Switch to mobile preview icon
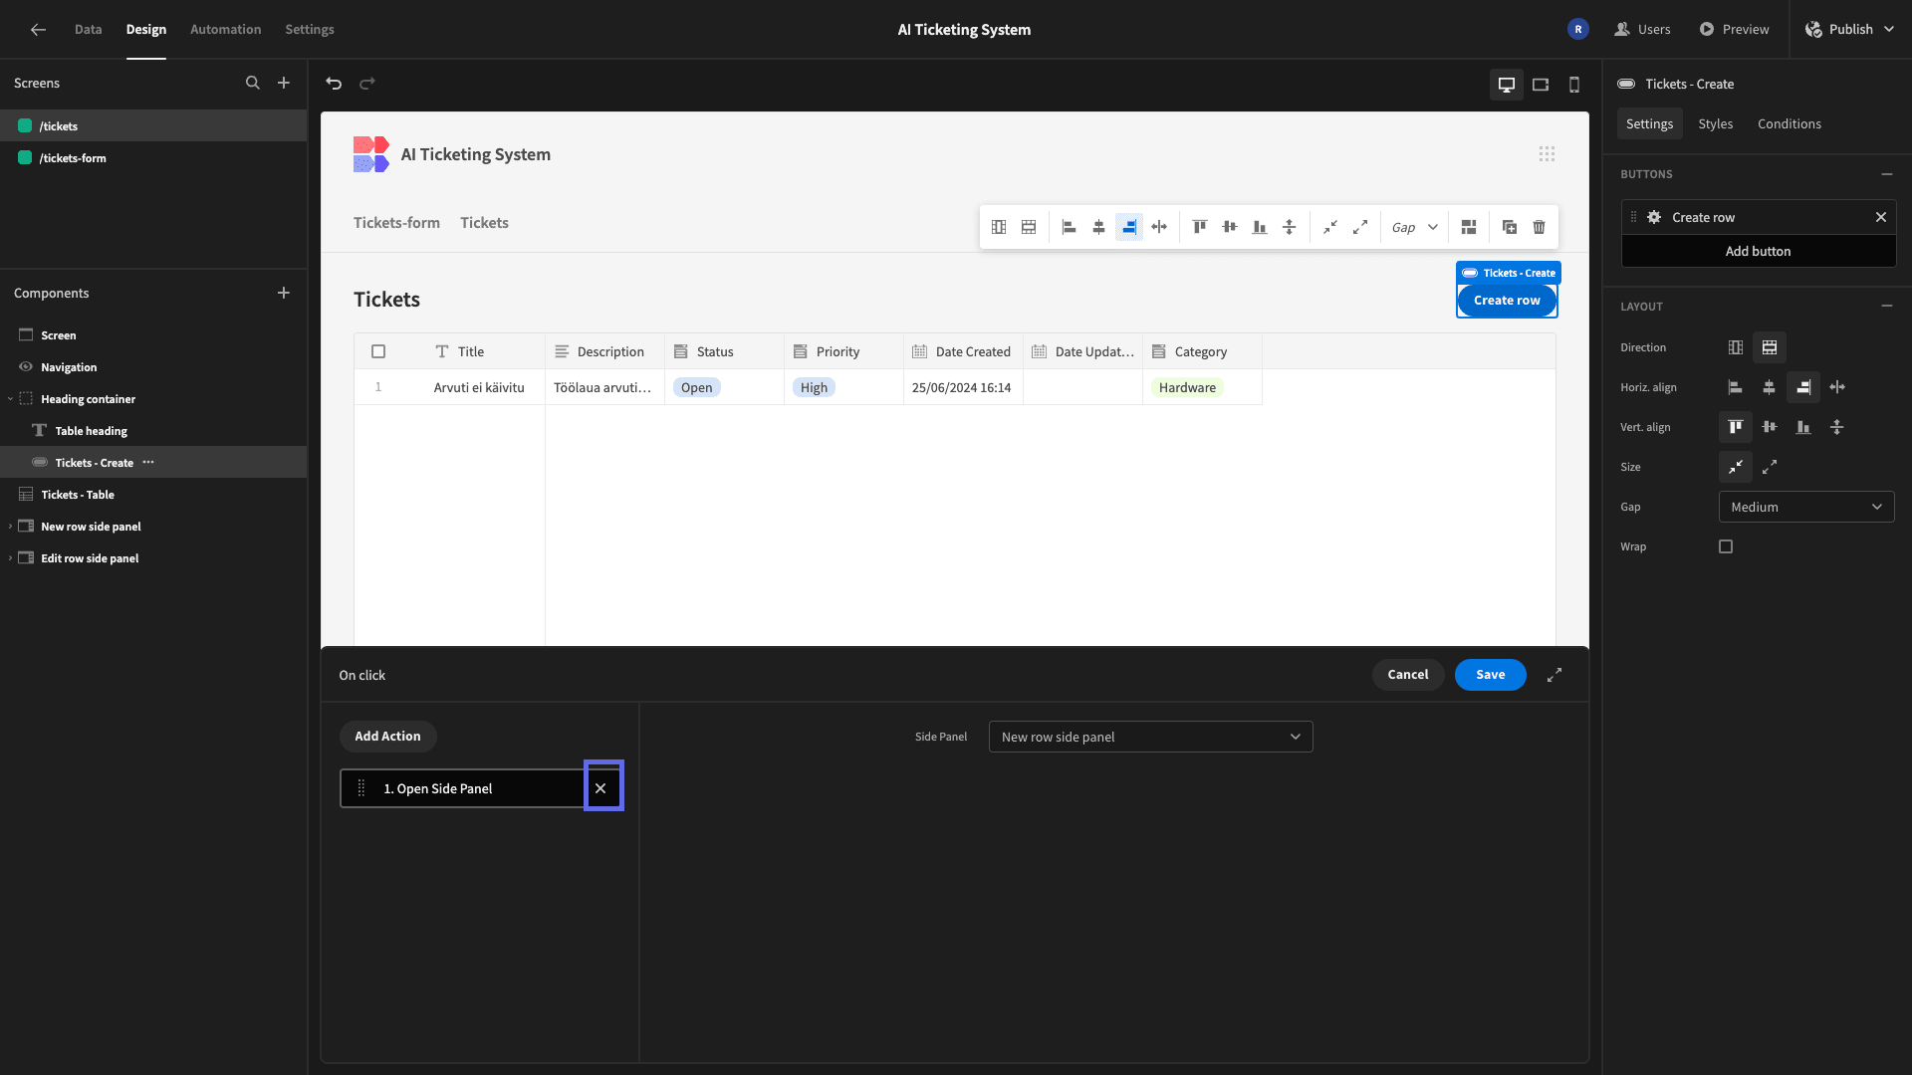Image resolution: width=1912 pixels, height=1075 pixels. click(x=1574, y=85)
